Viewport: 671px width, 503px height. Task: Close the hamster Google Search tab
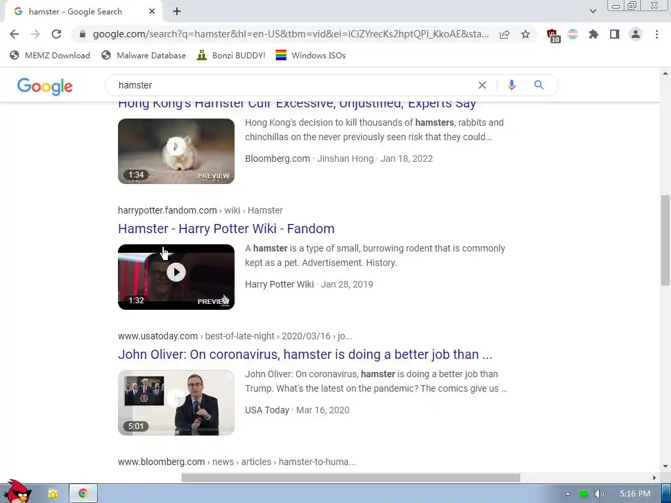tap(152, 12)
